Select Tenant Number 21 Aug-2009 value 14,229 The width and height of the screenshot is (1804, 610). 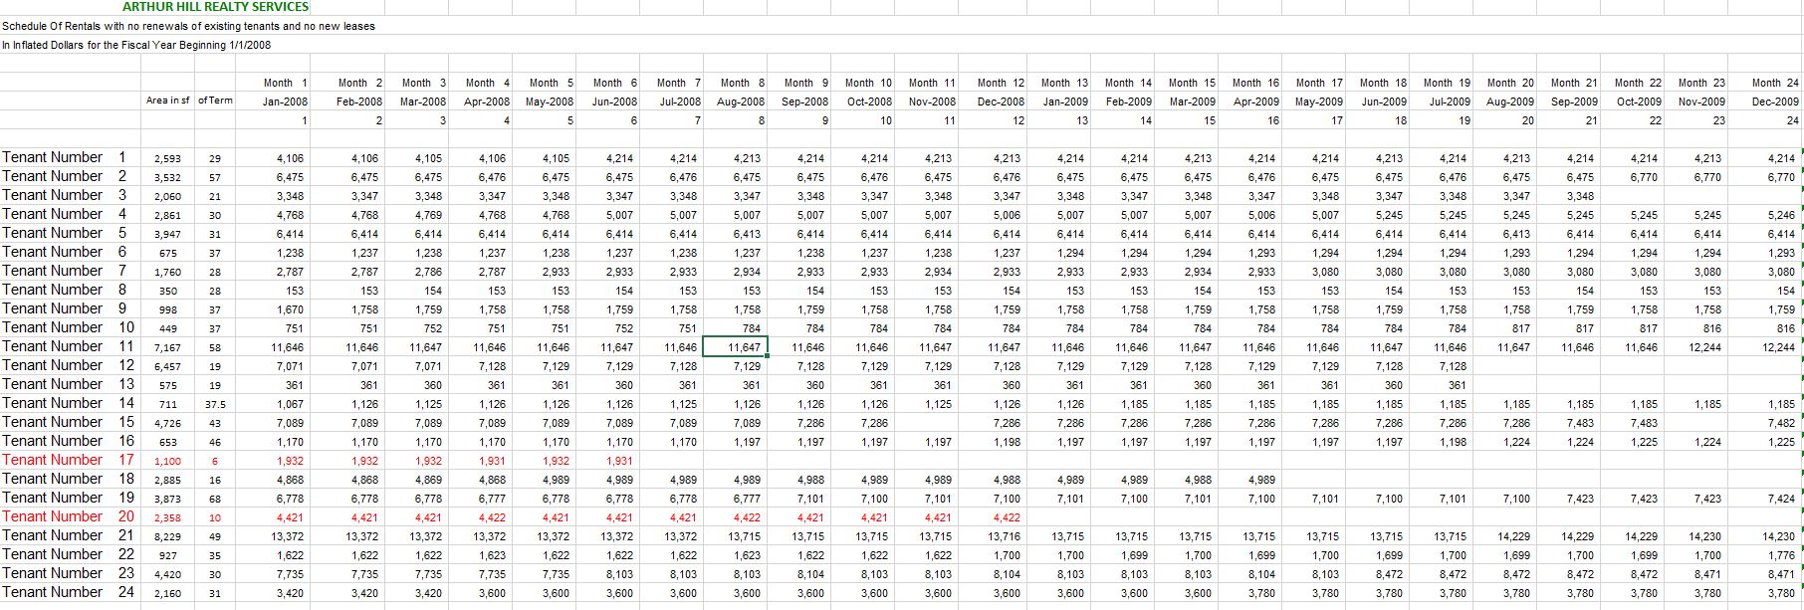coord(1513,536)
